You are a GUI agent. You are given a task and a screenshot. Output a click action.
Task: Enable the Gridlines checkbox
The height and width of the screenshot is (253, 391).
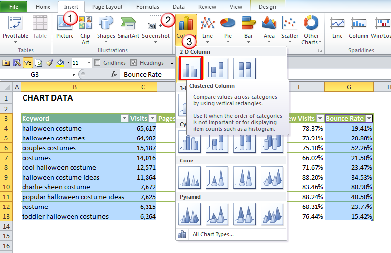(x=98, y=63)
